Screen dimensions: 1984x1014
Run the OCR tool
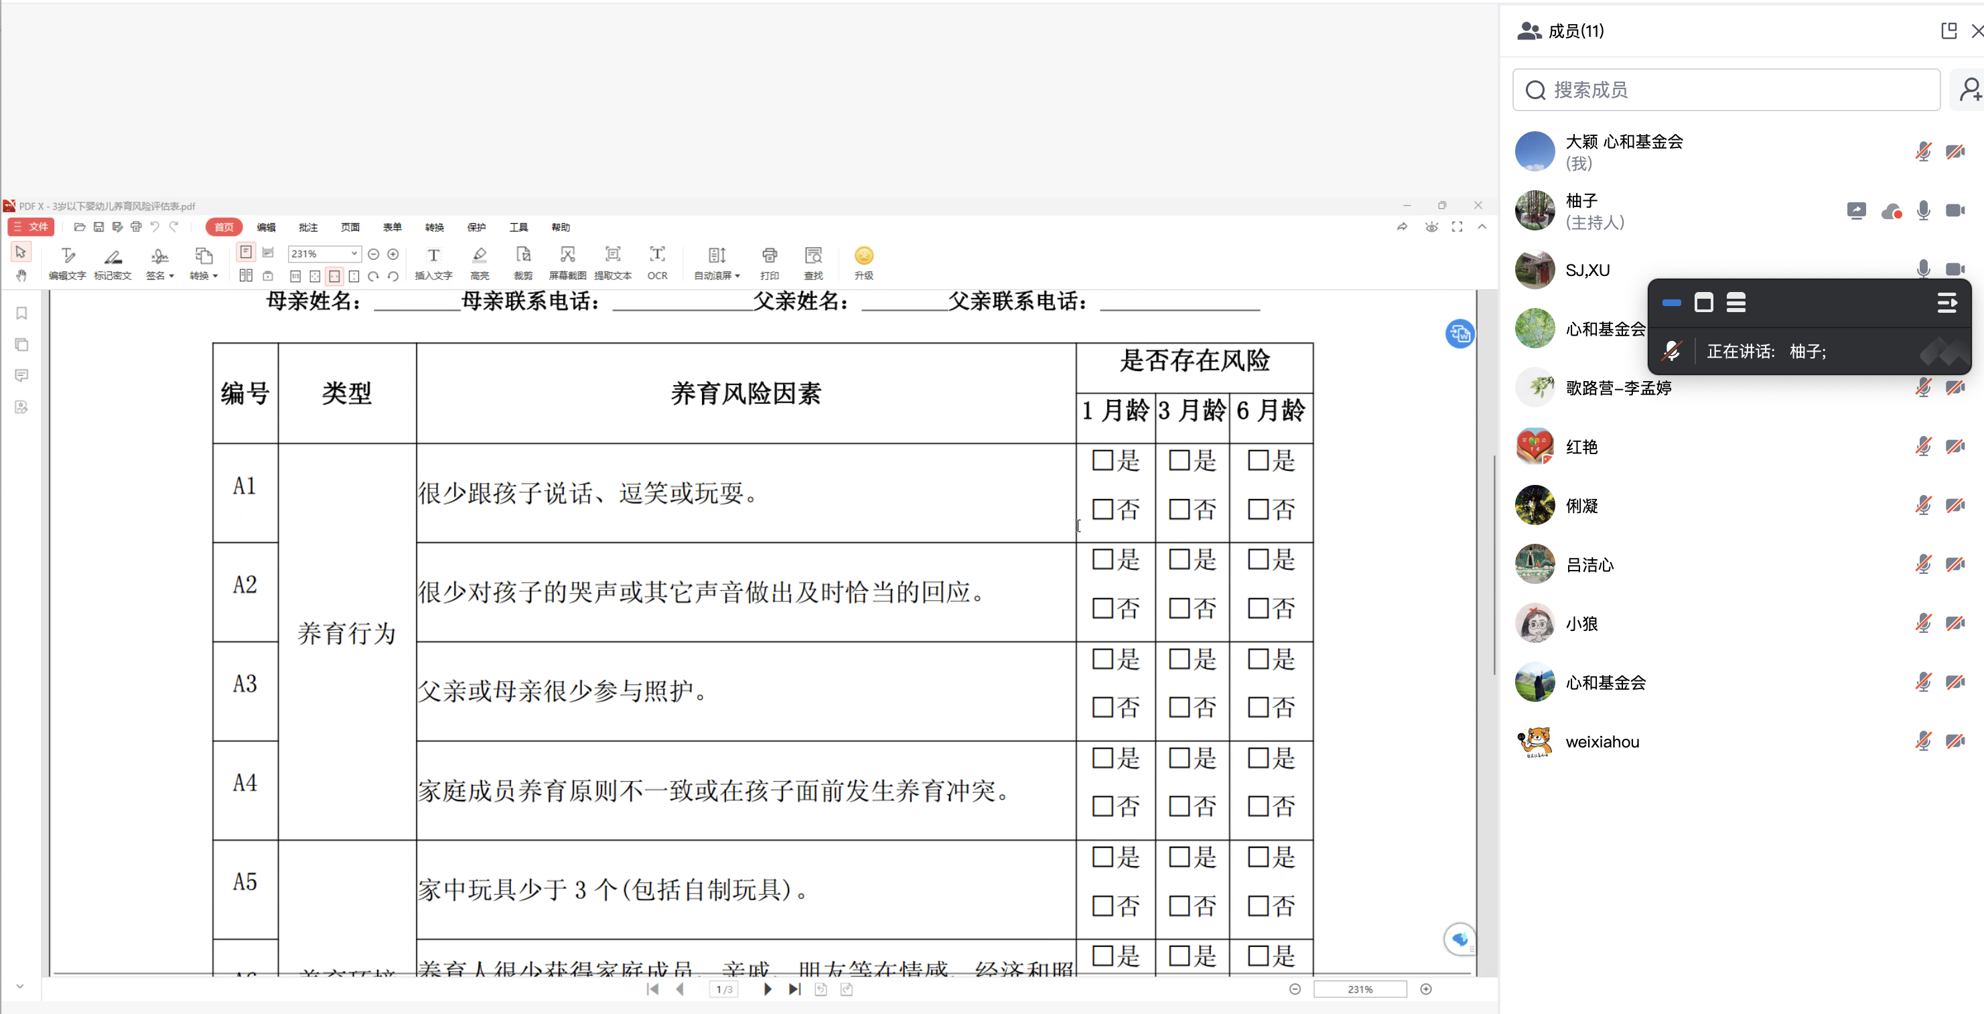[x=657, y=263]
